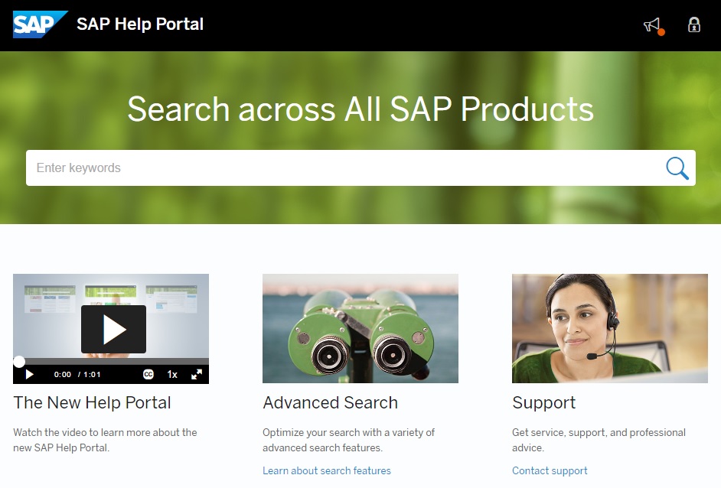Viewport: 721px width, 488px height.
Task: Open the 1x playback speed menu
Action: (x=172, y=375)
